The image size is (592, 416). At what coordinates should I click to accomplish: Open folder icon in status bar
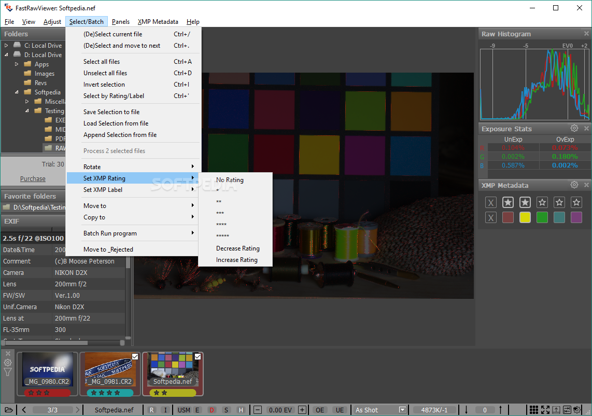pos(8,410)
